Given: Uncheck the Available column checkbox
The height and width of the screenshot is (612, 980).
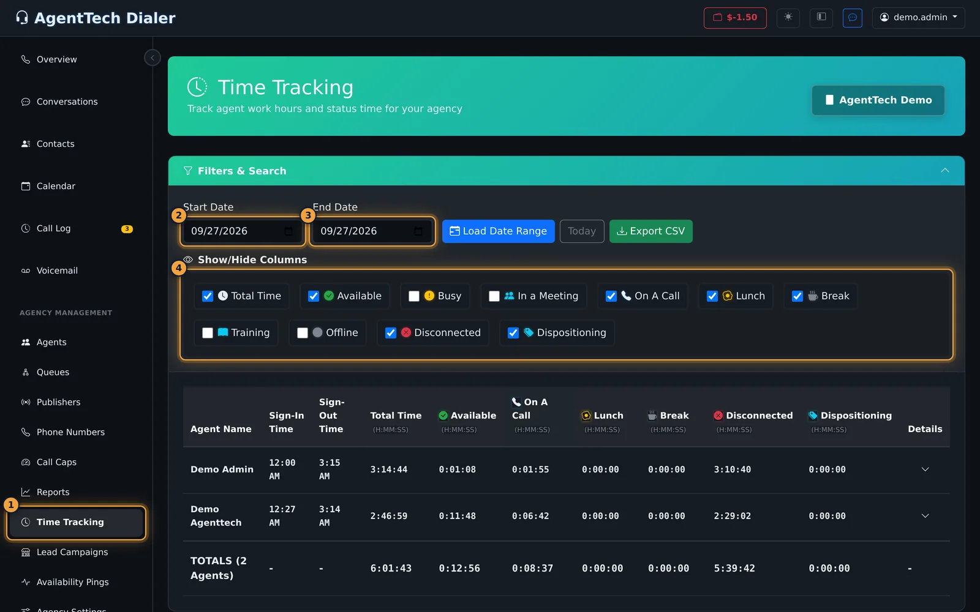Looking at the screenshot, I should point(314,296).
